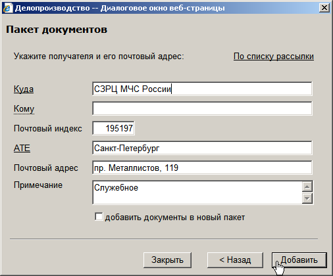This screenshot has width=333, height=276.
Task: Click the Почтовый адрес field
Action: coord(202,168)
